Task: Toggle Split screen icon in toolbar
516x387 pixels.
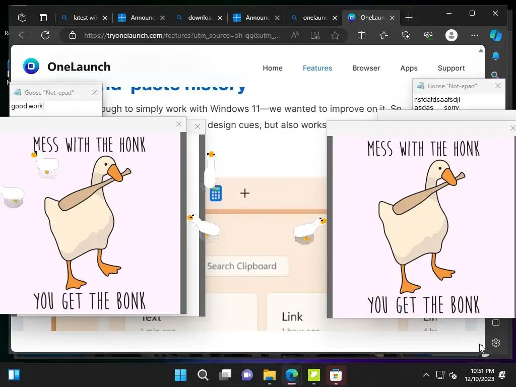Action: pyautogui.click(x=361, y=35)
